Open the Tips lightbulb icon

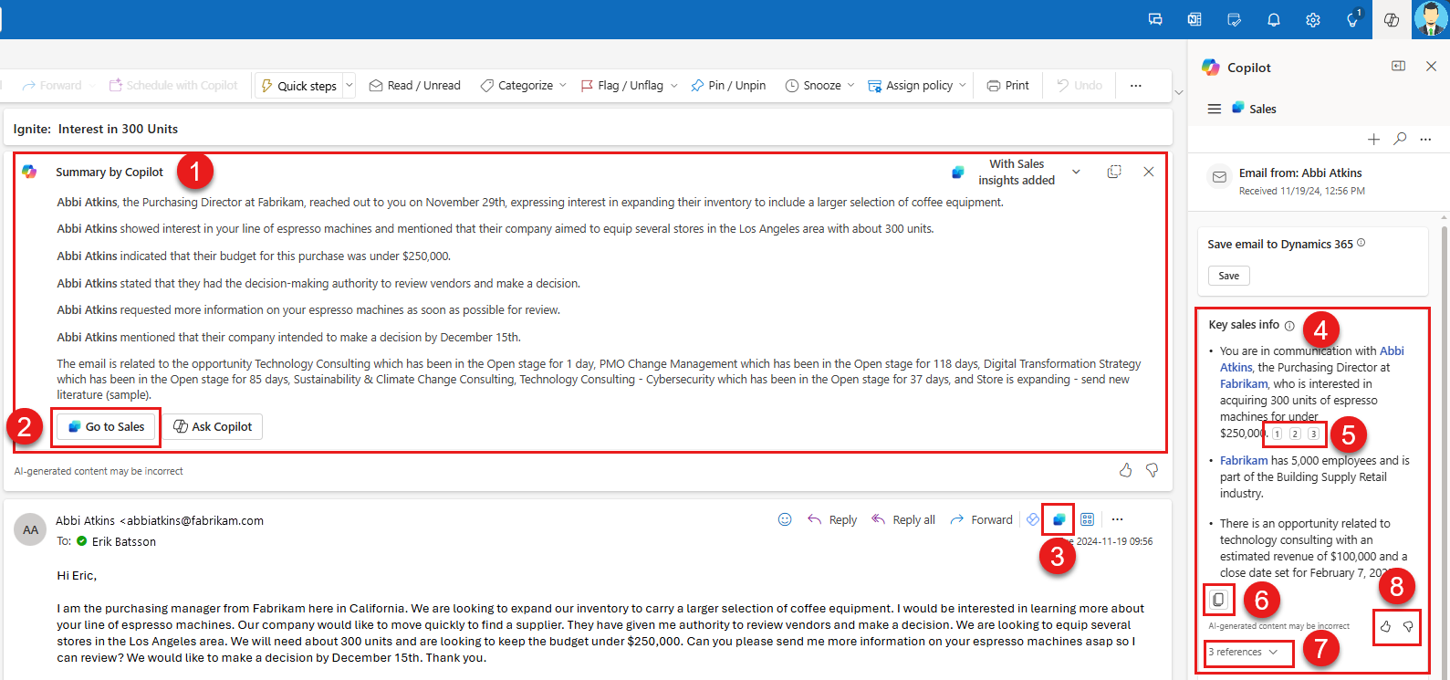[x=1353, y=19]
